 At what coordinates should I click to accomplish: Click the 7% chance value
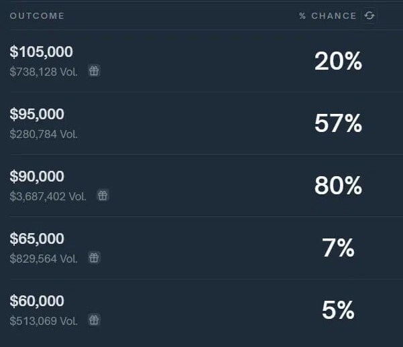(x=338, y=248)
